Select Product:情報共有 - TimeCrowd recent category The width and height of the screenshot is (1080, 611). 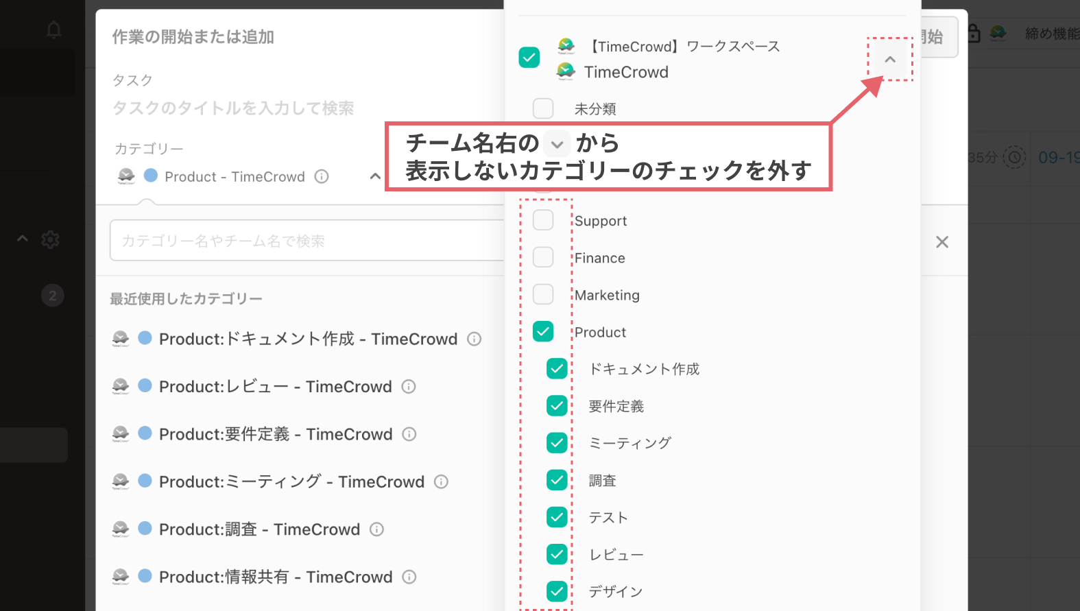276,577
